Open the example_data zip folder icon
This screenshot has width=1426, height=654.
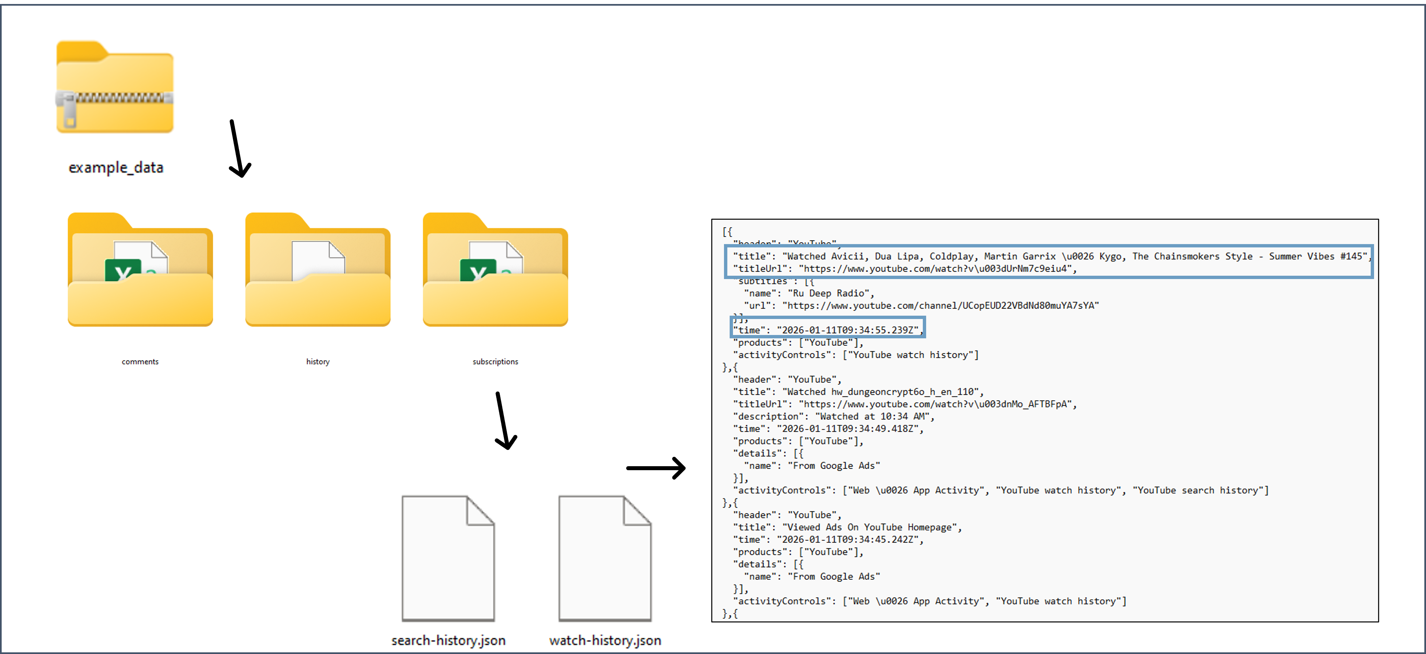pos(115,87)
